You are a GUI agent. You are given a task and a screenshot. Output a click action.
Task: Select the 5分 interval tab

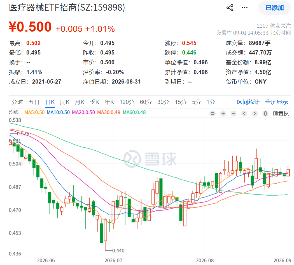click(x=196, y=102)
